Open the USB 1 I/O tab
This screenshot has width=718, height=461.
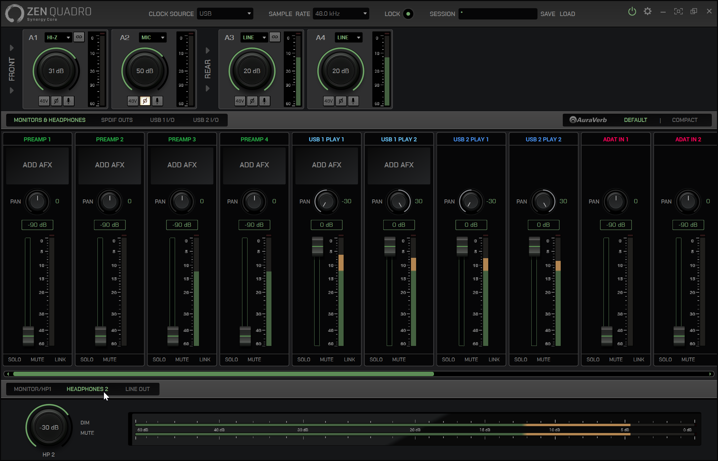click(162, 120)
